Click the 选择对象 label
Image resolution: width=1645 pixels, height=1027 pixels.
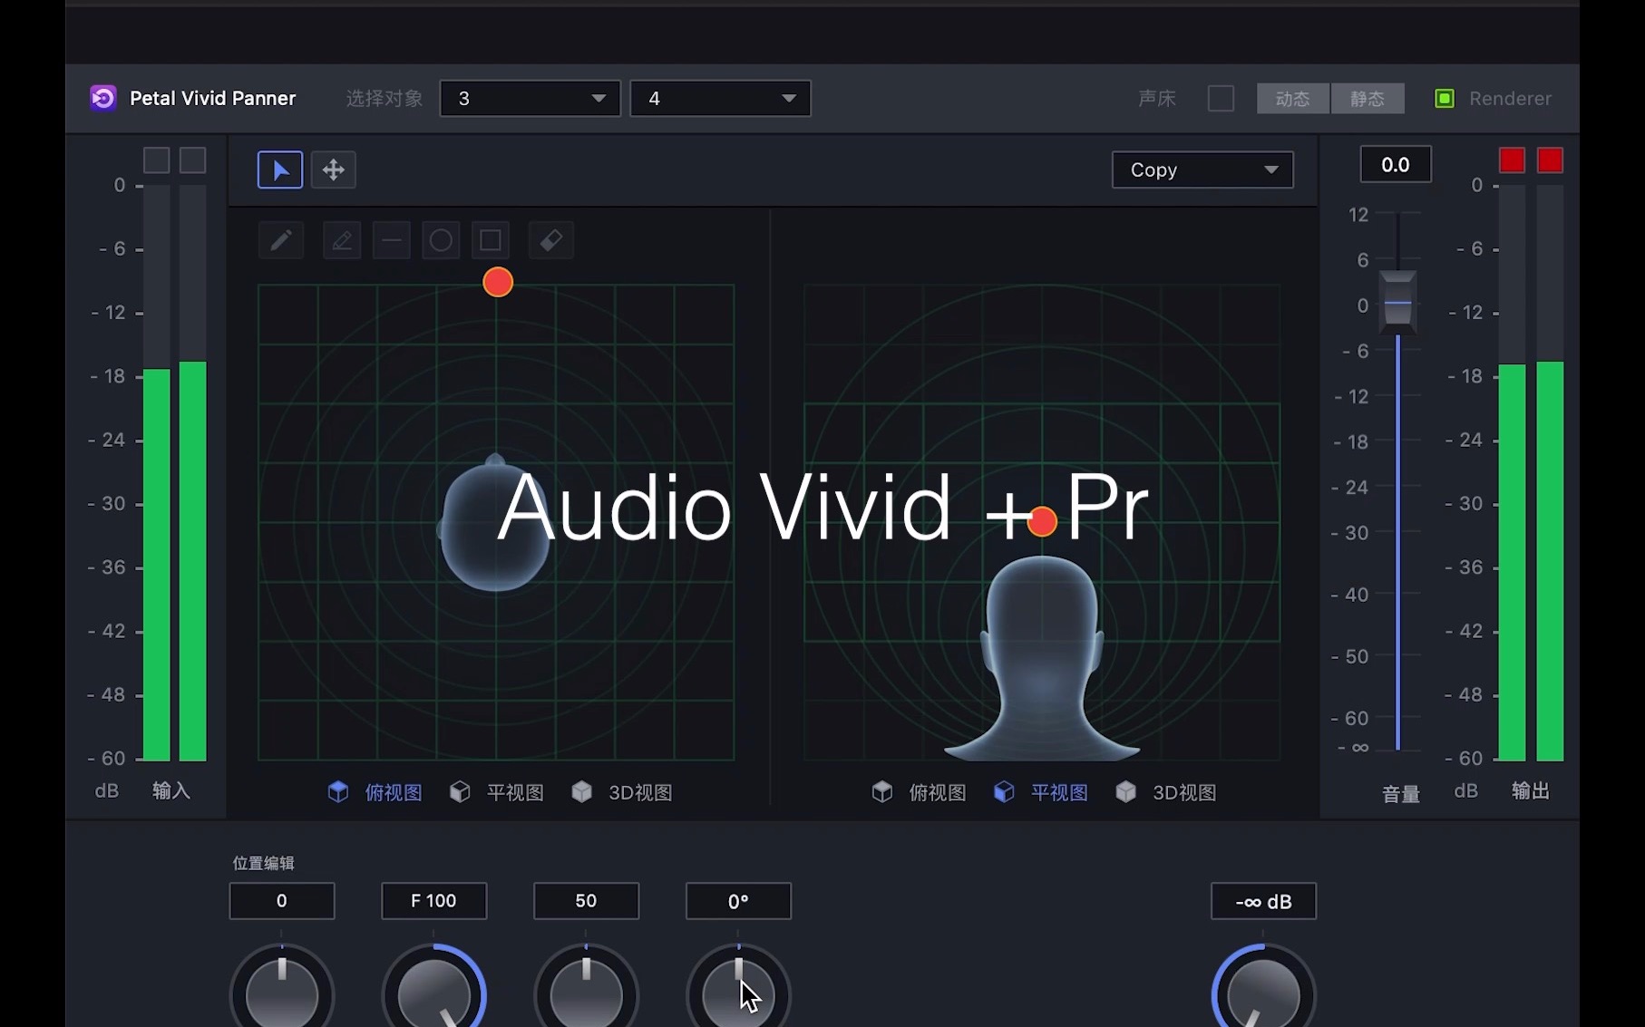click(x=384, y=98)
